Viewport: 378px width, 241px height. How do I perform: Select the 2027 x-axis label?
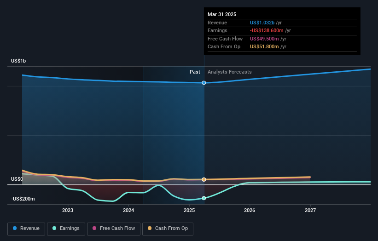click(x=310, y=211)
